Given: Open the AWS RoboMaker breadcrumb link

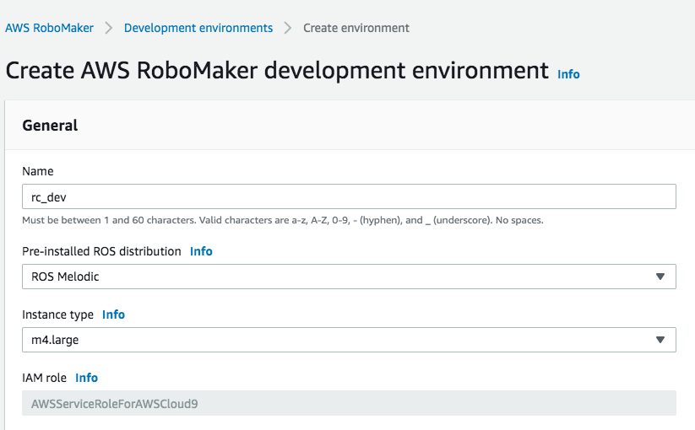Looking at the screenshot, I should pos(49,28).
